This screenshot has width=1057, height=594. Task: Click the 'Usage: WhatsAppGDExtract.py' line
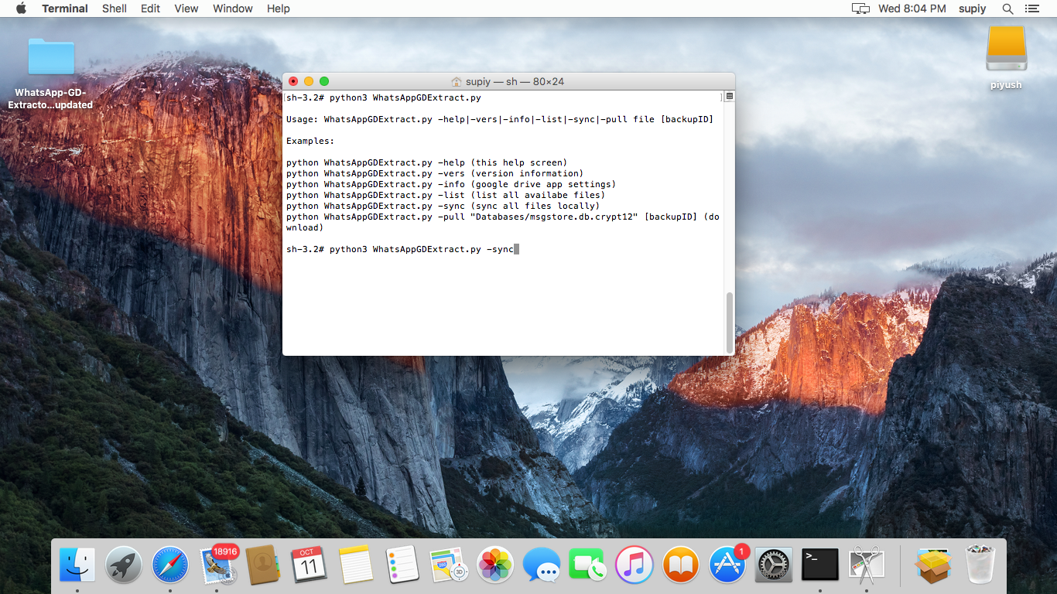coord(500,120)
